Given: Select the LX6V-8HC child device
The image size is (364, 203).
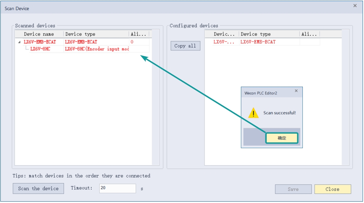Looking at the screenshot, I should click(x=40, y=49).
